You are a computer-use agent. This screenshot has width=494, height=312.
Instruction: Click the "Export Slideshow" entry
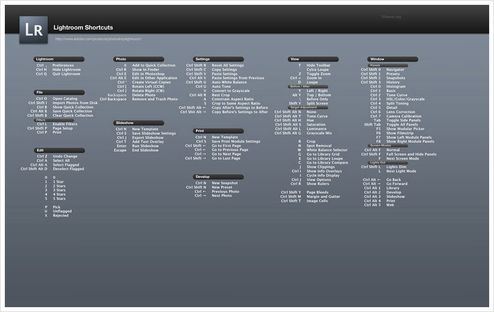[x=148, y=138]
